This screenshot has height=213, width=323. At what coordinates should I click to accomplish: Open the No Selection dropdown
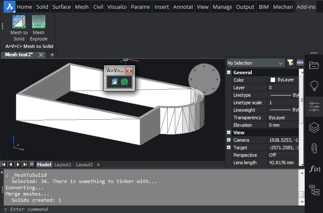pos(255,63)
